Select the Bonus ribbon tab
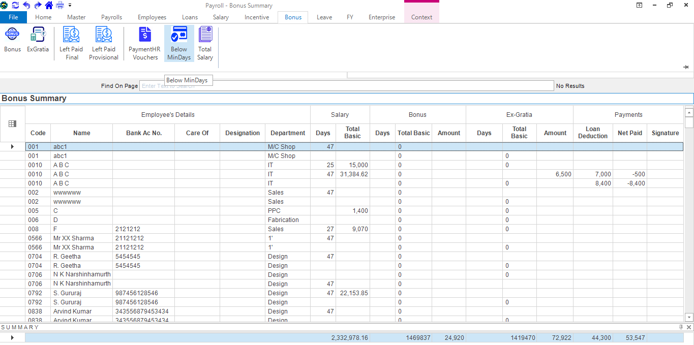Viewport: 694px width, 345px height. tap(293, 17)
